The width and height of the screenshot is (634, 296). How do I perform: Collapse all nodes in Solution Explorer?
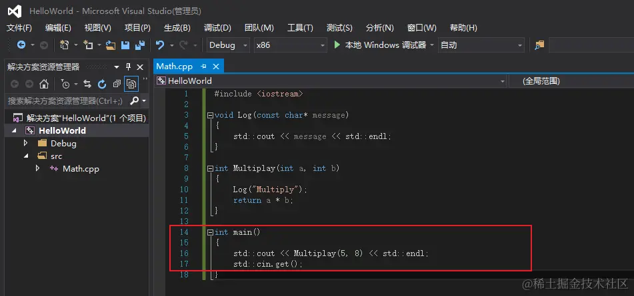point(117,84)
